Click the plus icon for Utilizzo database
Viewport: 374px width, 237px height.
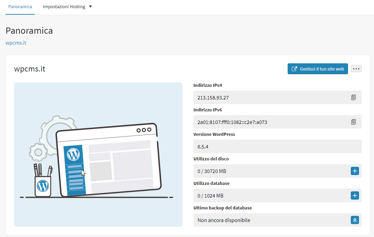tap(355, 195)
